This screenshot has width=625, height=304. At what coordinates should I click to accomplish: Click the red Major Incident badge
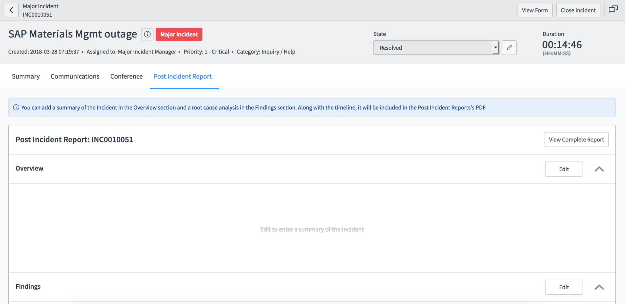[179, 34]
